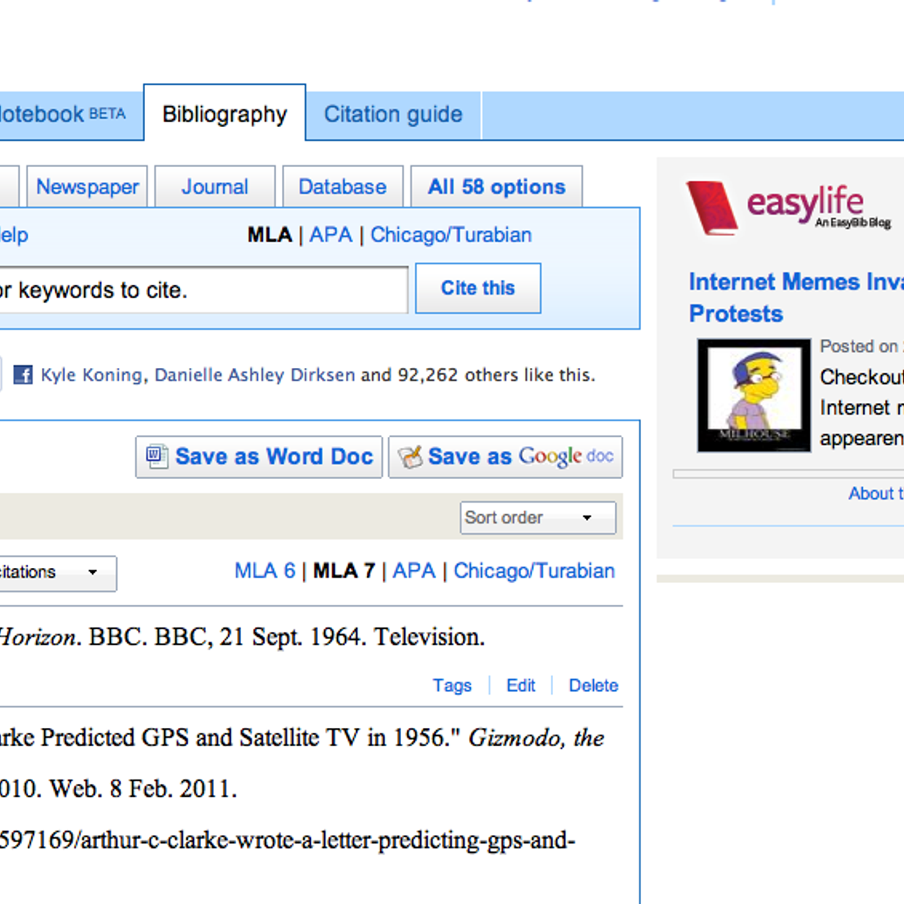The height and width of the screenshot is (904, 904).
Task: Edit the Horizon BBC citation
Action: point(520,685)
